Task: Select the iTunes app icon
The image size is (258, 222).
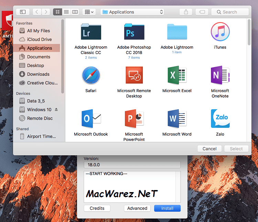Action: tap(220, 32)
